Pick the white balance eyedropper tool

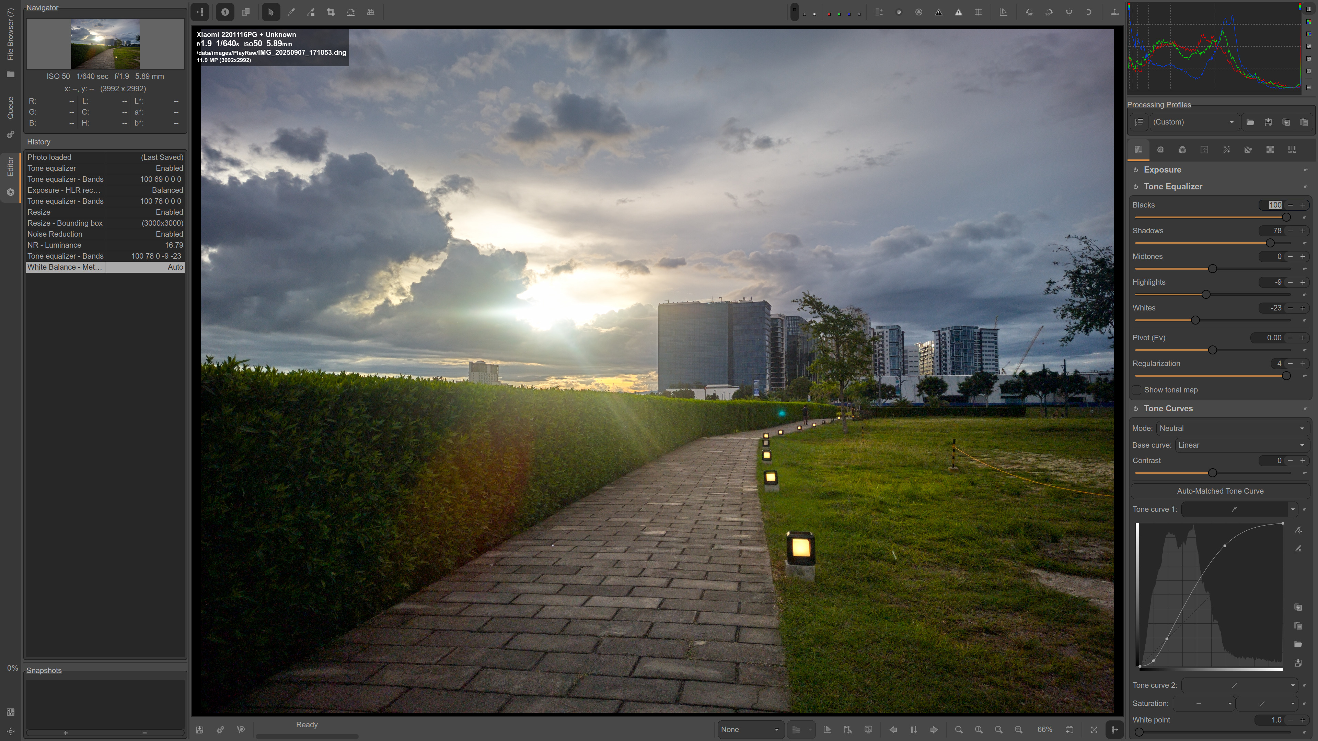click(291, 12)
